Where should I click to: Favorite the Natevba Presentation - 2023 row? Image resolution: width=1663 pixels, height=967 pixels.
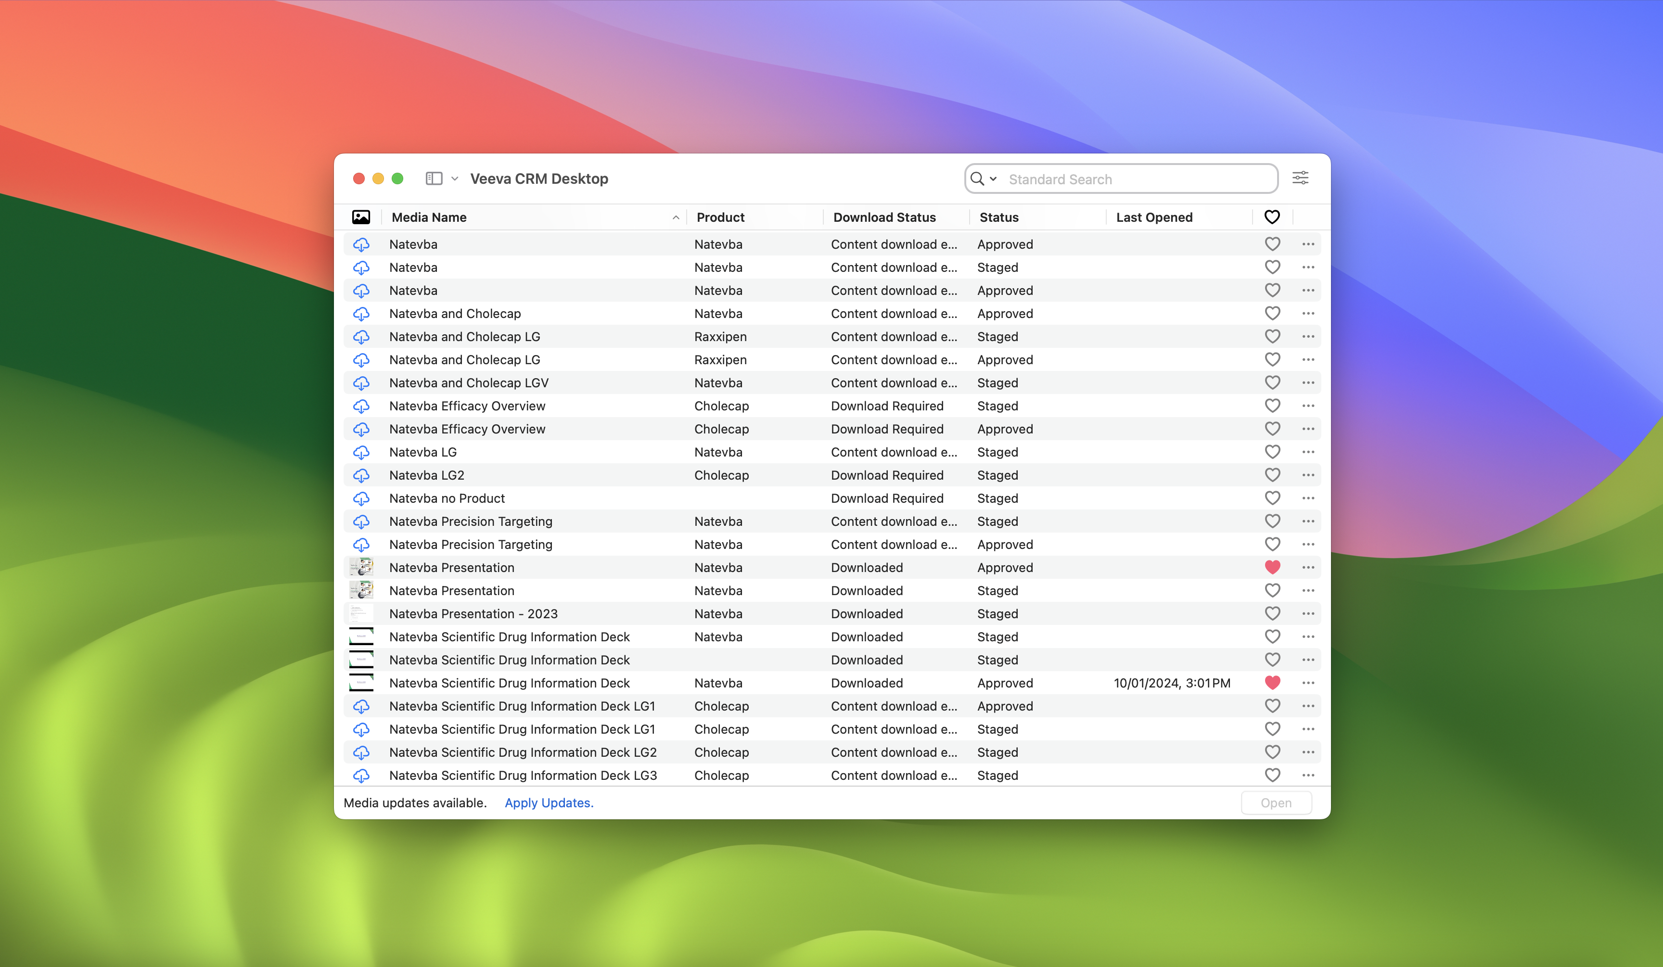[x=1272, y=613]
